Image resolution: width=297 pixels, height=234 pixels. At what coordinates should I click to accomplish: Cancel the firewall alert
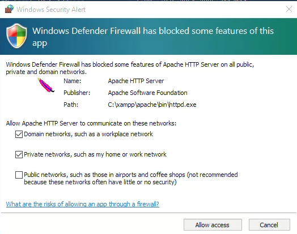(269, 225)
